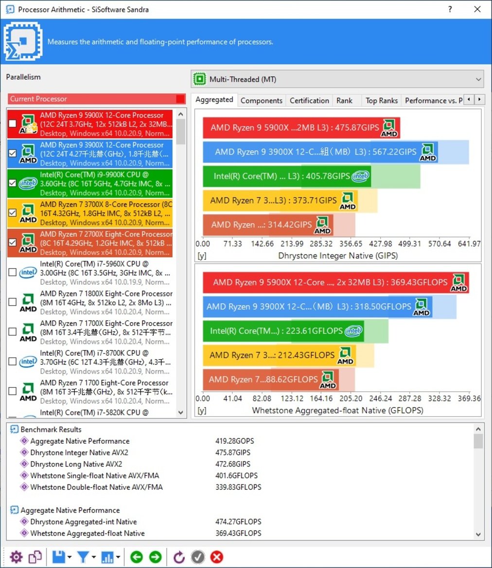The image size is (492, 568).
Task: Select Dhrystone Aggregated-int Native row
Action: [x=141, y=522]
